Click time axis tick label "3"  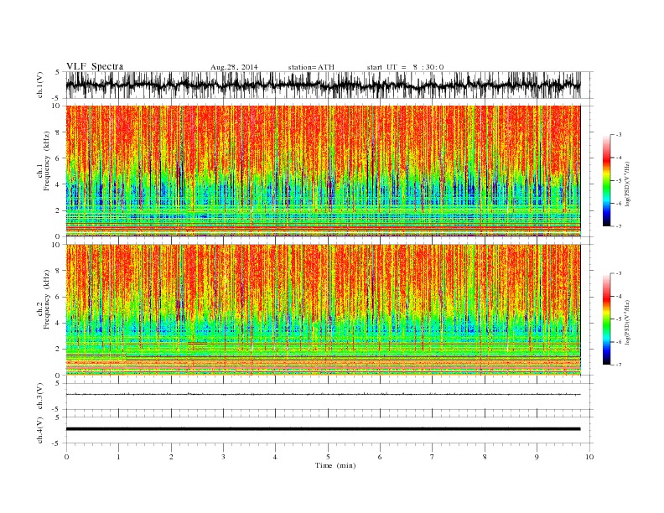[x=224, y=457]
